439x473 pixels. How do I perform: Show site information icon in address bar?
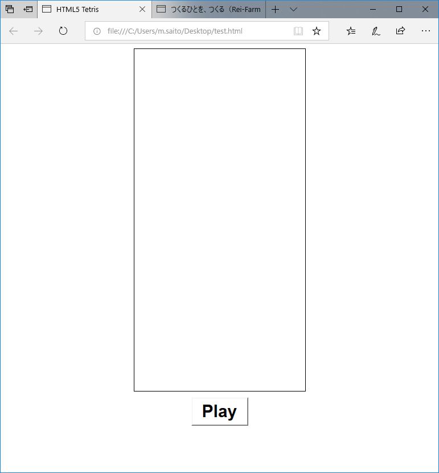point(97,31)
